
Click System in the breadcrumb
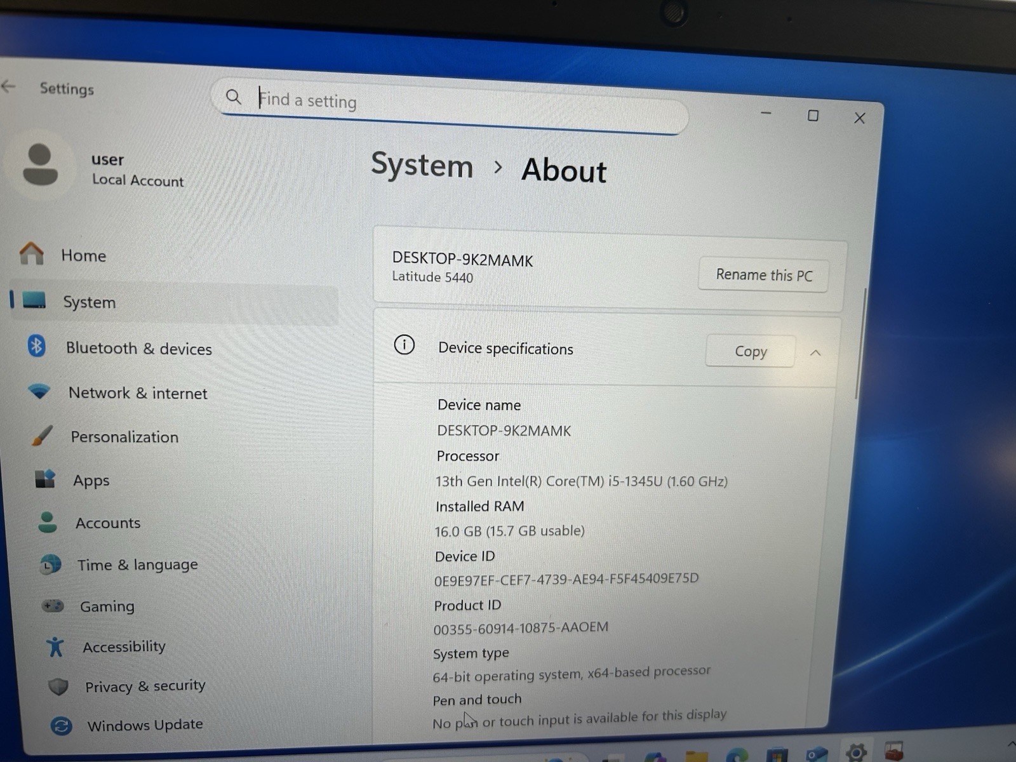(422, 165)
